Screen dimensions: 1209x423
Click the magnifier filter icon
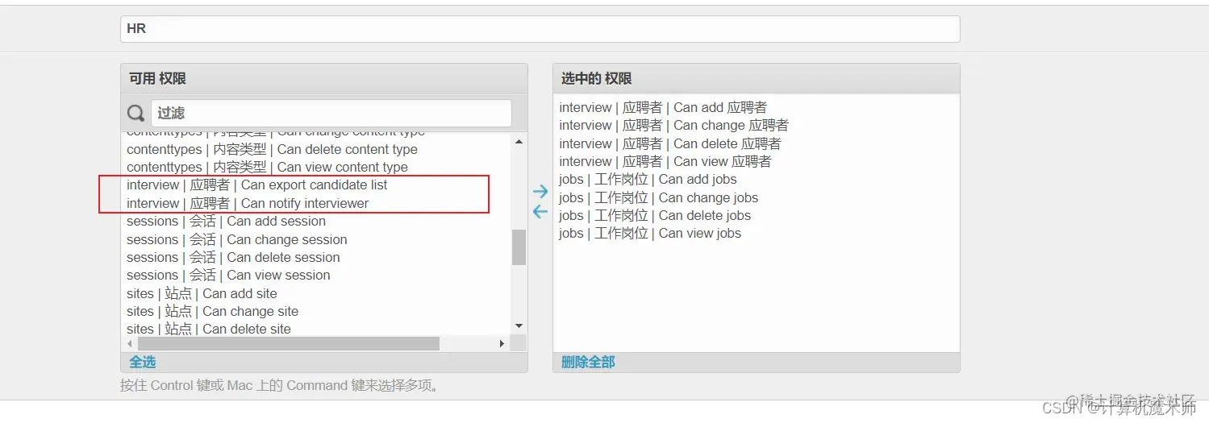[136, 114]
